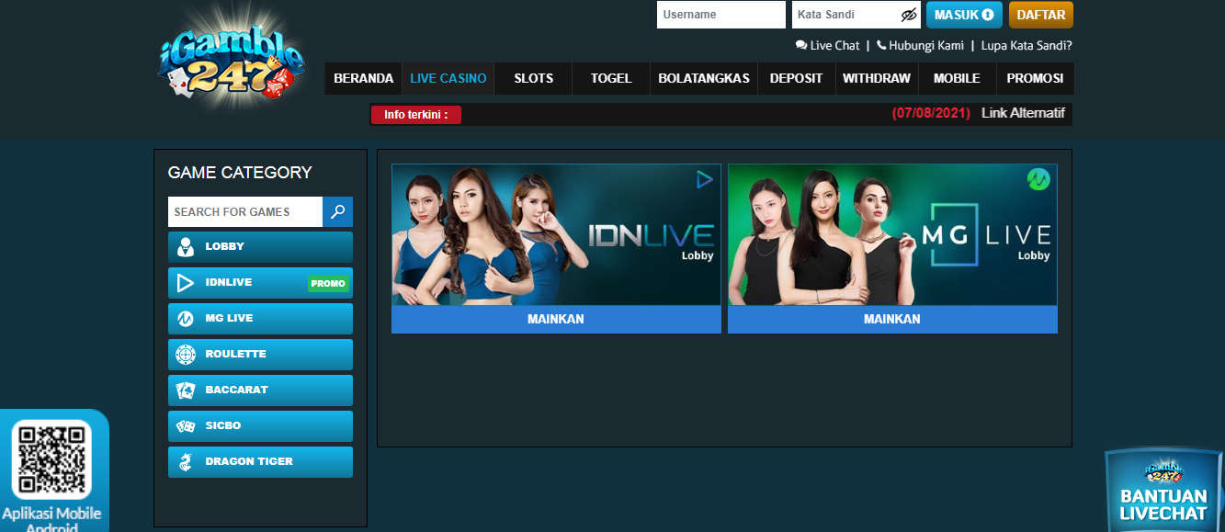Viewport: 1225px width, 532px height.
Task: Click the play icon on IDNLive banner
Action: coord(705,180)
